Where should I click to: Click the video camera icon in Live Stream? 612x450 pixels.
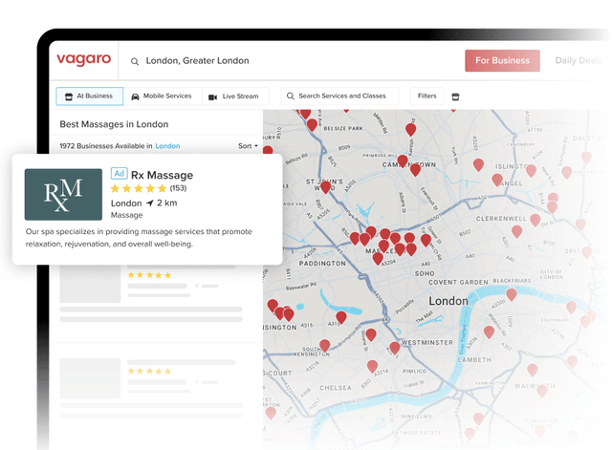pyautogui.click(x=212, y=97)
